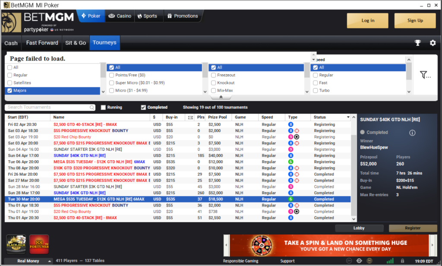
Task: Click green 6-max icon on the highlighted Tue 30 Mar row
Action: [x=290, y=199]
